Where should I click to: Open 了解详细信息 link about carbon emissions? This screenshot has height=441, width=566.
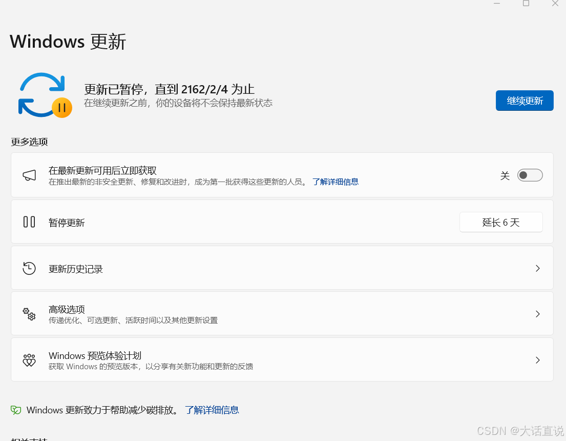point(212,410)
